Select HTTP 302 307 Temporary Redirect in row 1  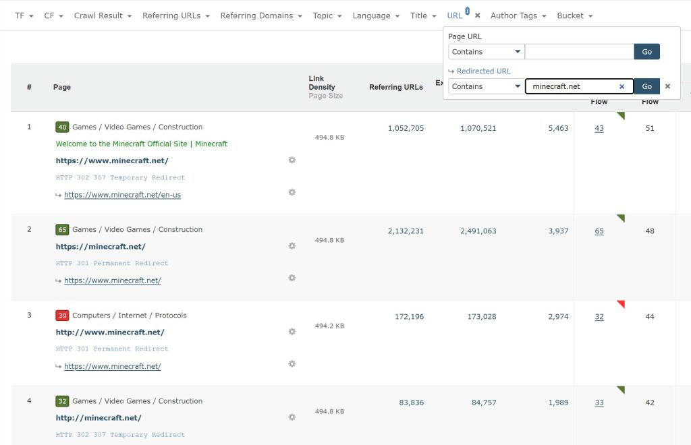coord(120,178)
